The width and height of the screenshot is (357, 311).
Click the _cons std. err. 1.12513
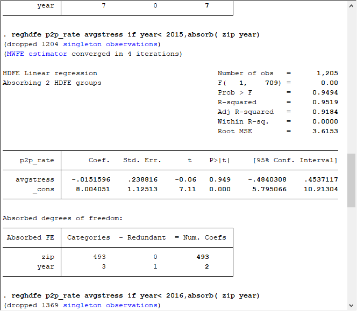click(x=142, y=189)
